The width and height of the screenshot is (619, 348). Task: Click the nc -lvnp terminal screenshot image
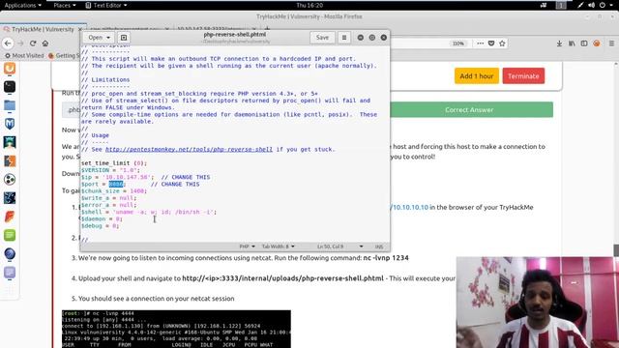176,329
